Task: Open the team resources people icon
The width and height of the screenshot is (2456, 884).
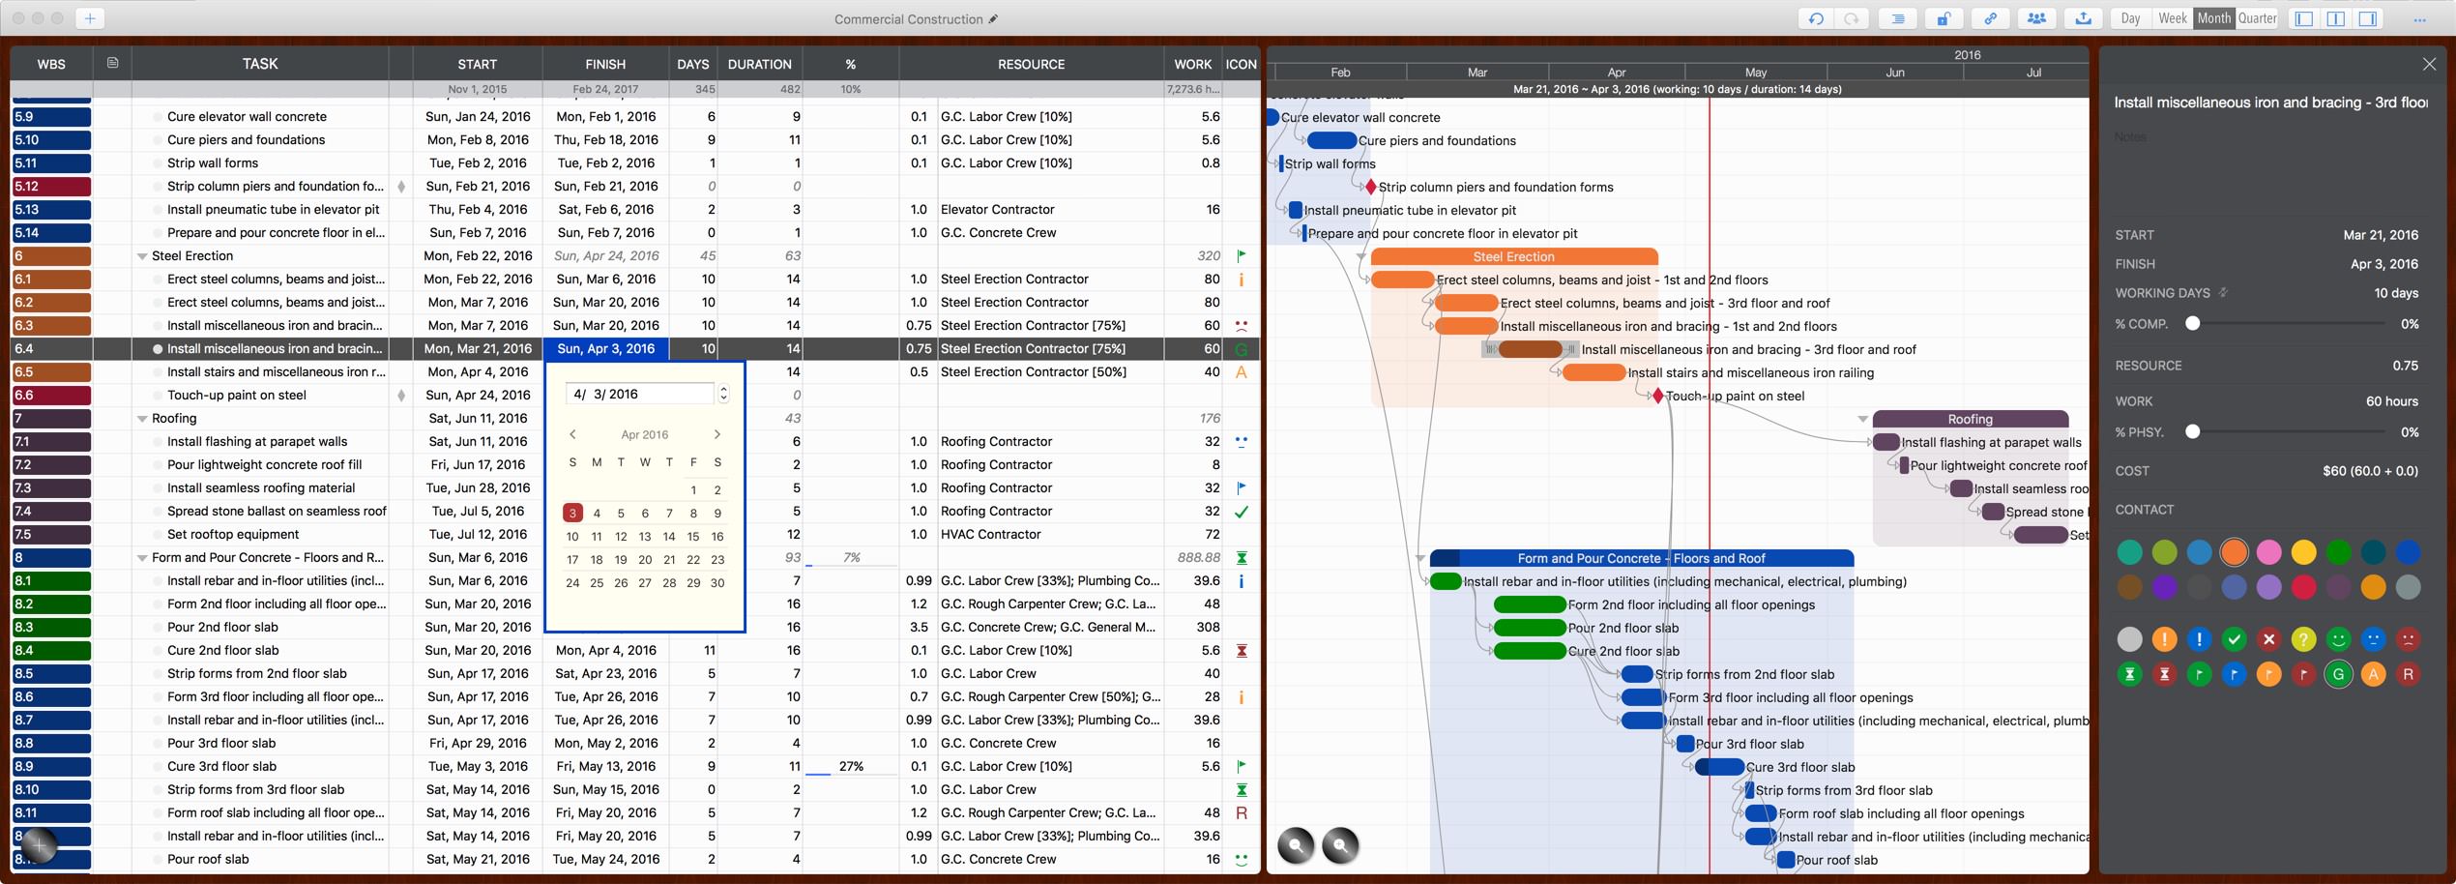Action: (2036, 18)
